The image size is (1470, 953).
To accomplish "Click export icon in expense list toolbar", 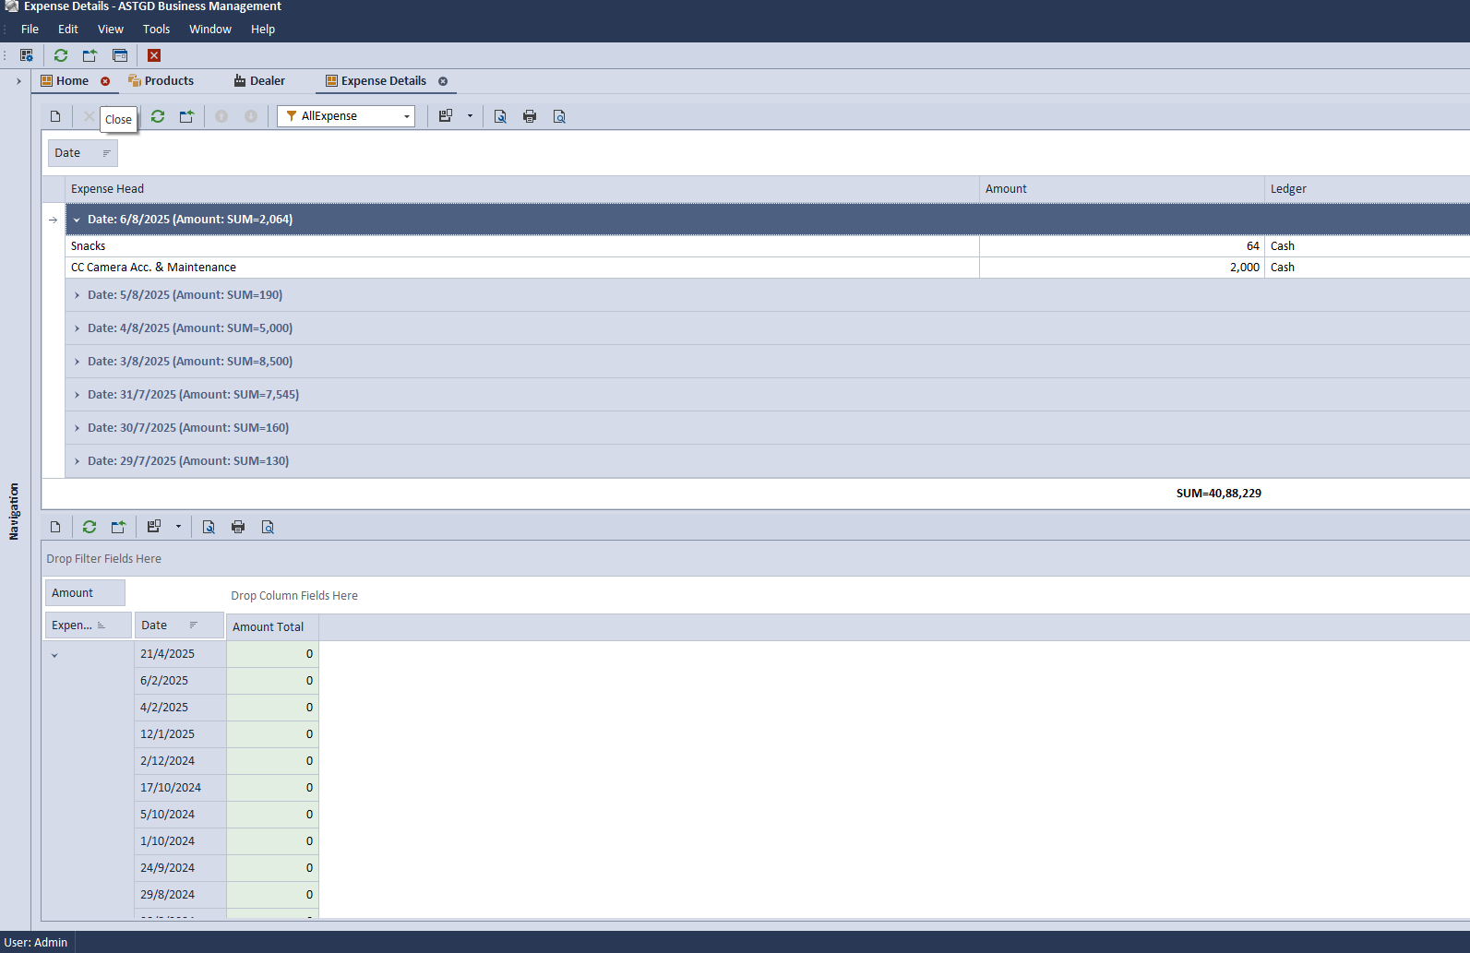I will click(x=186, y=116).
